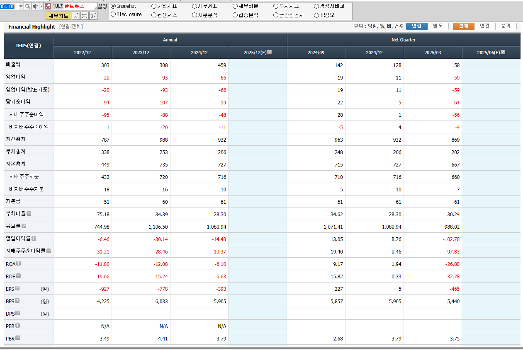
Task: Click the 영업이익(발표기준) row label
Action: coord(27,90)
